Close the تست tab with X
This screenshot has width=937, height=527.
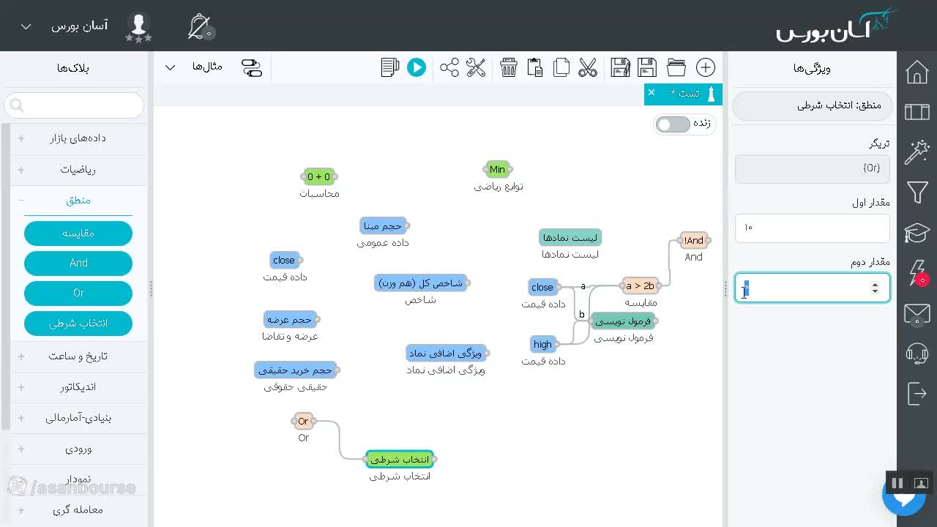point(652,93)
